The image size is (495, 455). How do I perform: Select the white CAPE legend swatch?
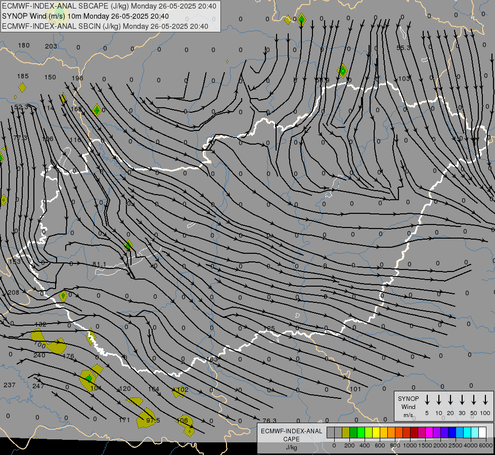482,433
